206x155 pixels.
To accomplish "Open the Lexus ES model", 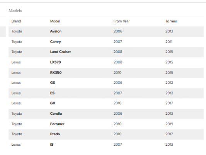I will [x=52, y=93].
